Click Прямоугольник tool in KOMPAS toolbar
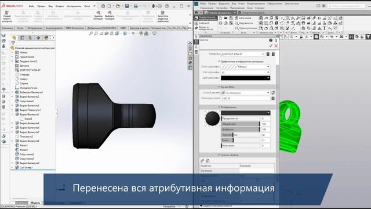The width and height of the screenshot is (371, 209). pyautogui.click(x=245, y=28)
